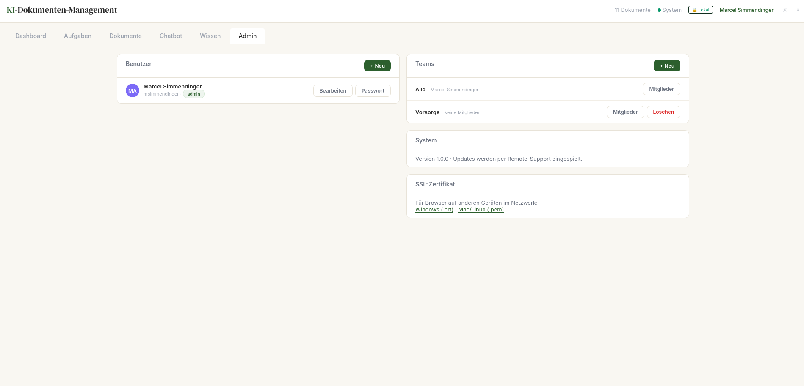This screenshot has height=386, width=804.
Task: Toggle light/dark theme with the sun icon
Action: pyautogui.click(x=785, y=10)
